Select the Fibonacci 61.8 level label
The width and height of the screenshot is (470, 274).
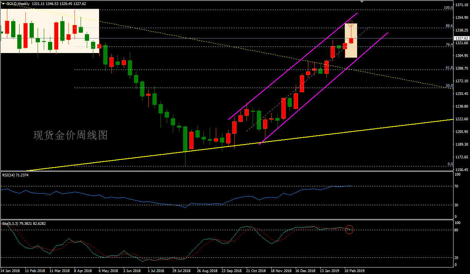click(449, 68)
